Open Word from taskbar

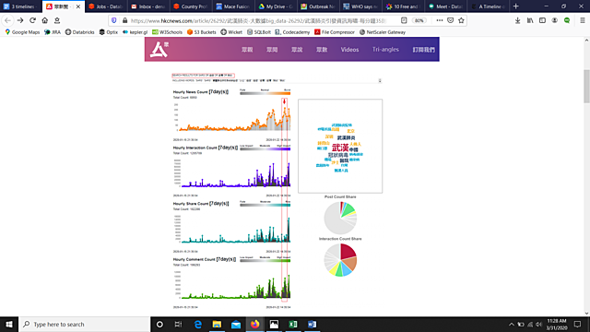[x=312, y=324]
